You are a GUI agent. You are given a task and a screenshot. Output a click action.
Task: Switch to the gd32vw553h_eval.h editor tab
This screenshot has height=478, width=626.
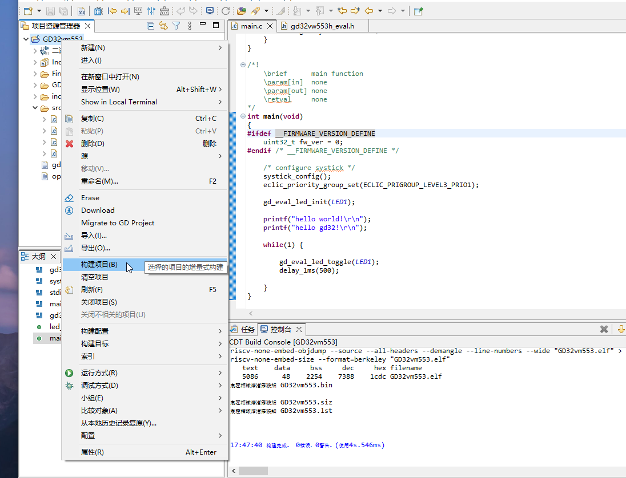tap(322, 26)
